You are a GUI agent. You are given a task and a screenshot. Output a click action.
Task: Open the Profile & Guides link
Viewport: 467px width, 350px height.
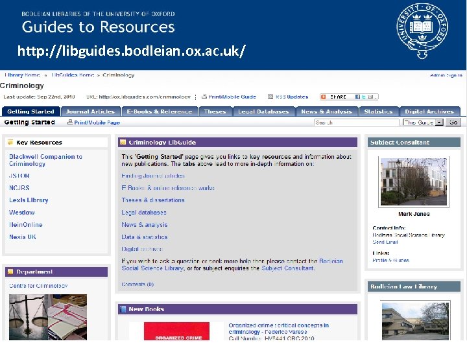390,260
